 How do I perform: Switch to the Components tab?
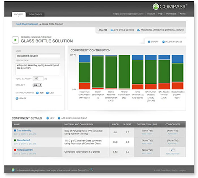click(x=35, y=14)
